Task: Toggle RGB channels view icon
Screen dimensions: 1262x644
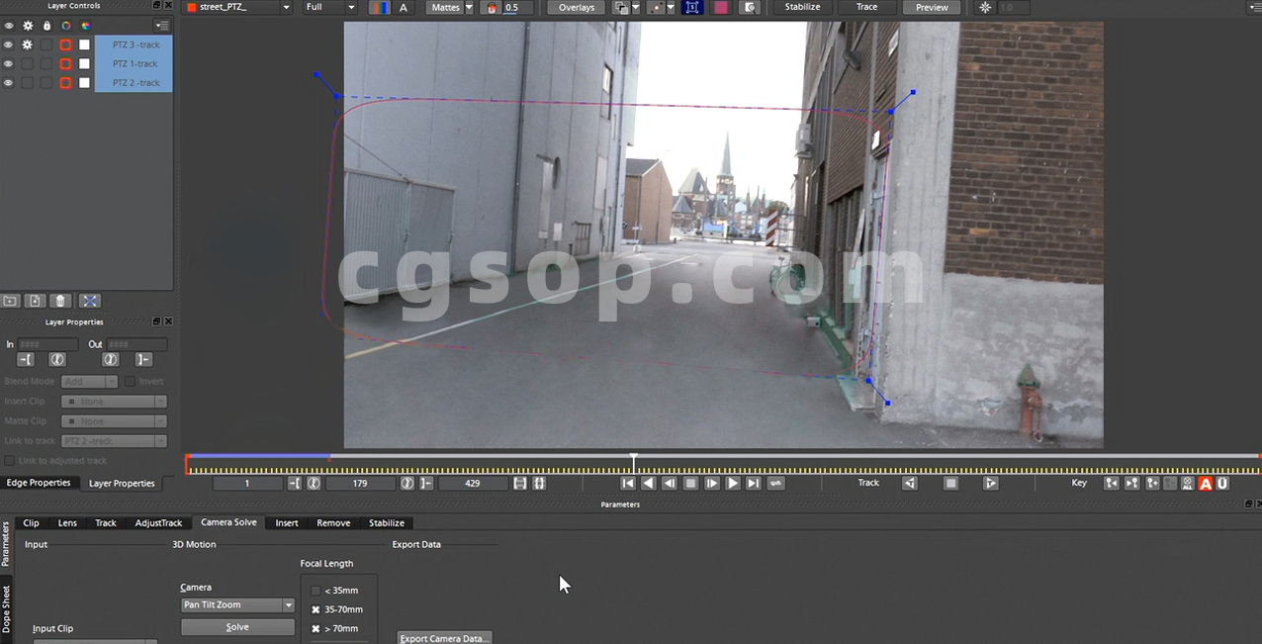Action: (379, 7)
